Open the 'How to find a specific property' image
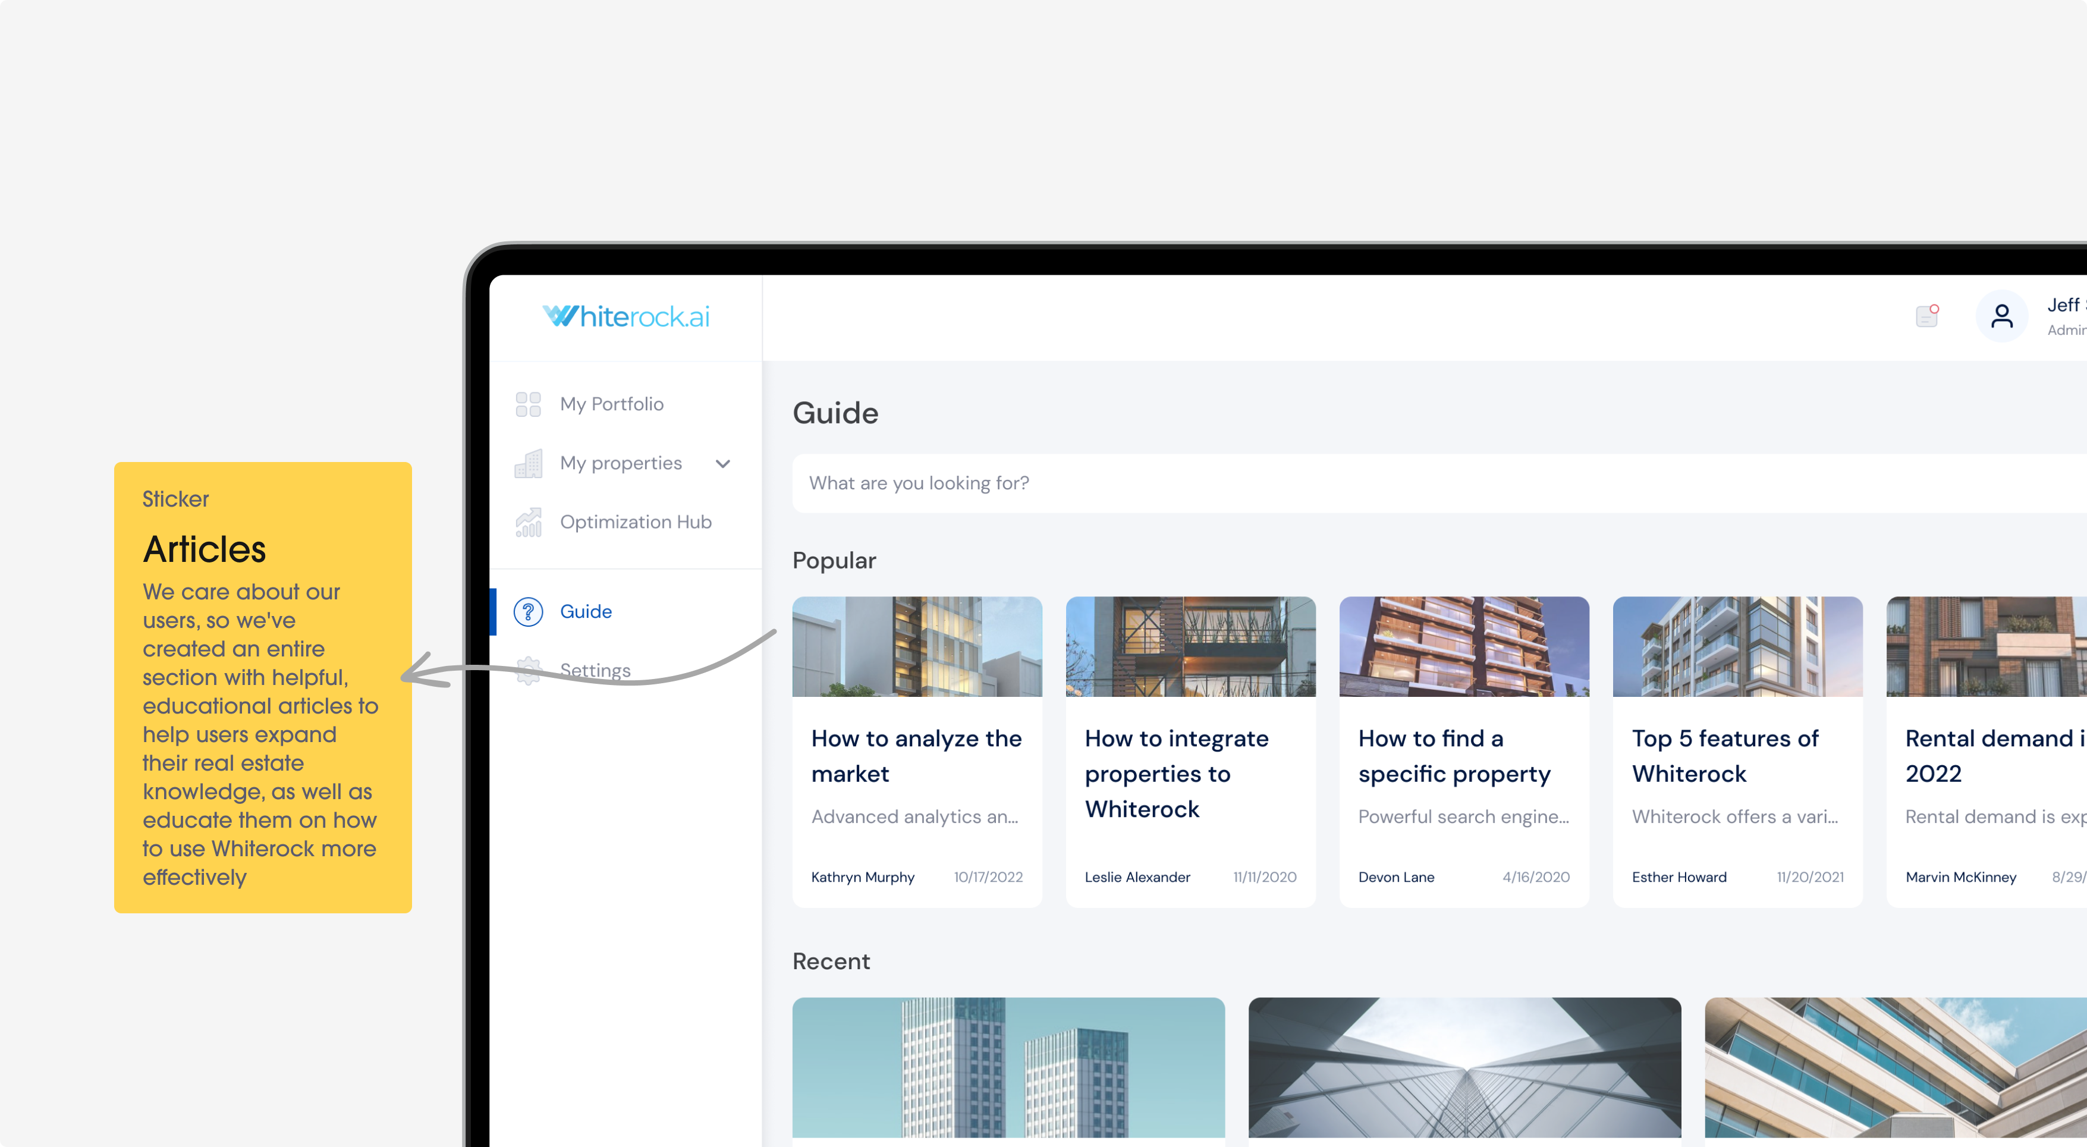Viewport: 2087px width, 1147px height. [x=1464, y=646]
